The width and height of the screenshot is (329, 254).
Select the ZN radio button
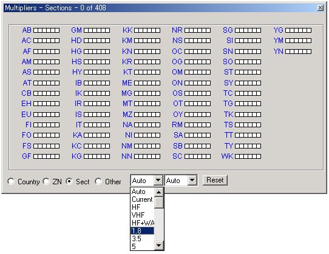click(46, 181)
